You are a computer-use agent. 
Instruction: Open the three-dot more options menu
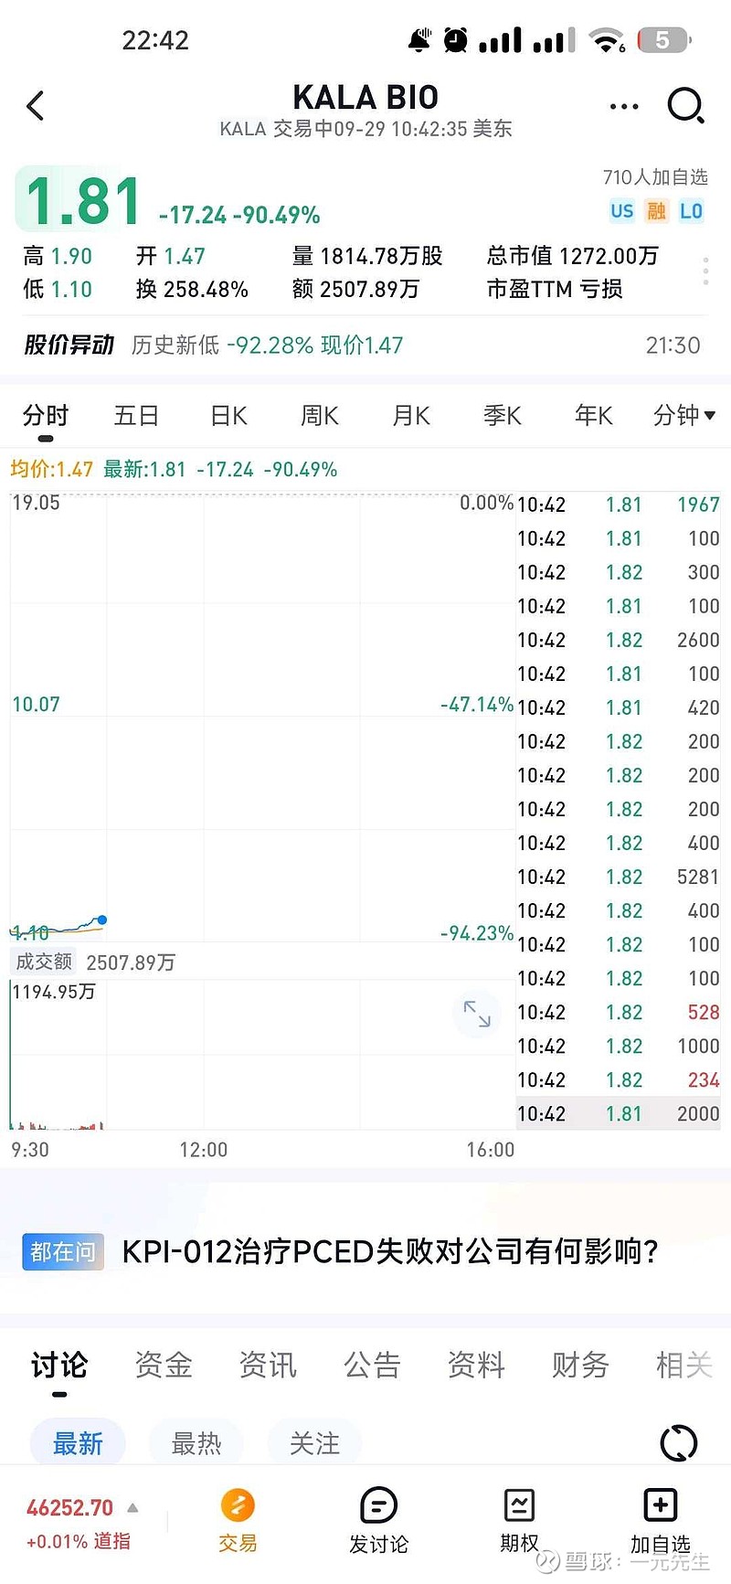tap(624, 106)
